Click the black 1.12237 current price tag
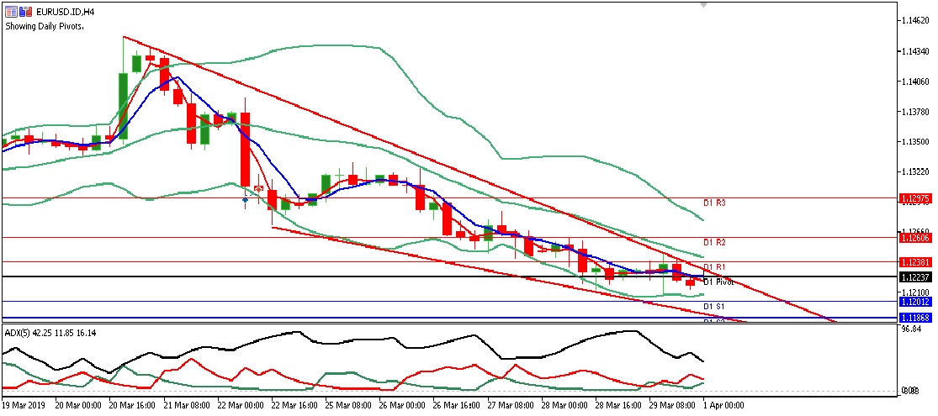 coord(914,277)
